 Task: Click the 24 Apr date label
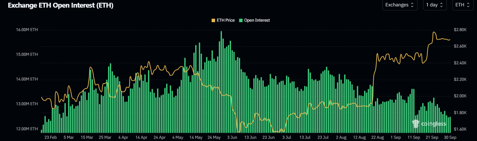coord(160,137)
